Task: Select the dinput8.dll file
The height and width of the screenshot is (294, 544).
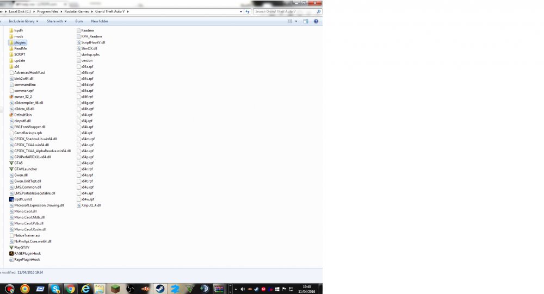Action: (20, 121)
